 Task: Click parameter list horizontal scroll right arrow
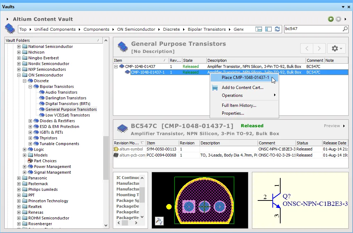pyautogui.click(x=136, y=223)
